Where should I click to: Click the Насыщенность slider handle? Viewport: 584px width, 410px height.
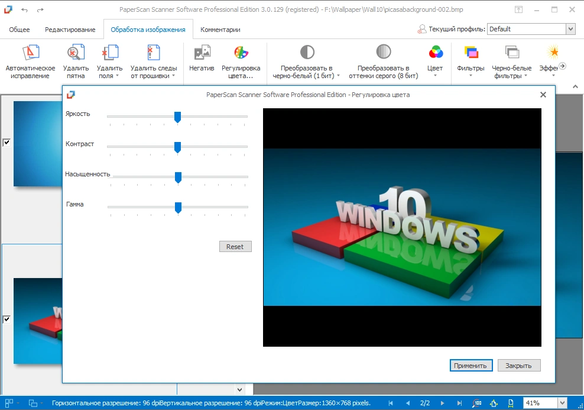pyautogui.click(x=178, y=177)
